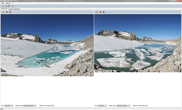The height and width of the screenshot is (110, 182).
Task: Select reference point 2 tool, left panel
Action: (x=10, y=12)
